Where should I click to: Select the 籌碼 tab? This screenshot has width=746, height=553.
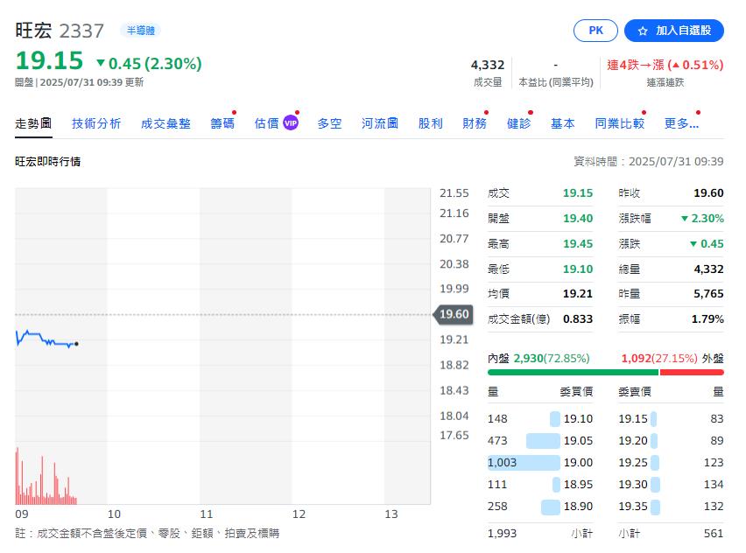222,123
